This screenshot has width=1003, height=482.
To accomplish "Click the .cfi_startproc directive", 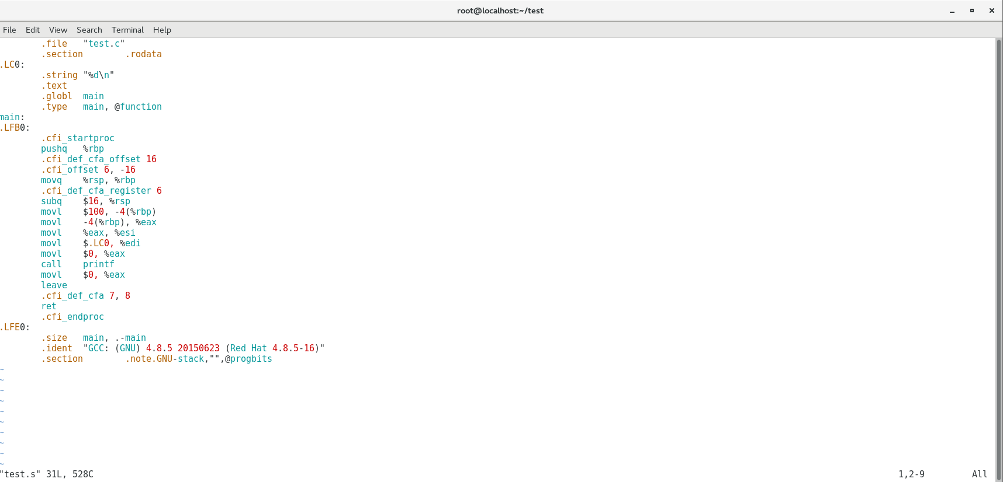I will 78,138.
